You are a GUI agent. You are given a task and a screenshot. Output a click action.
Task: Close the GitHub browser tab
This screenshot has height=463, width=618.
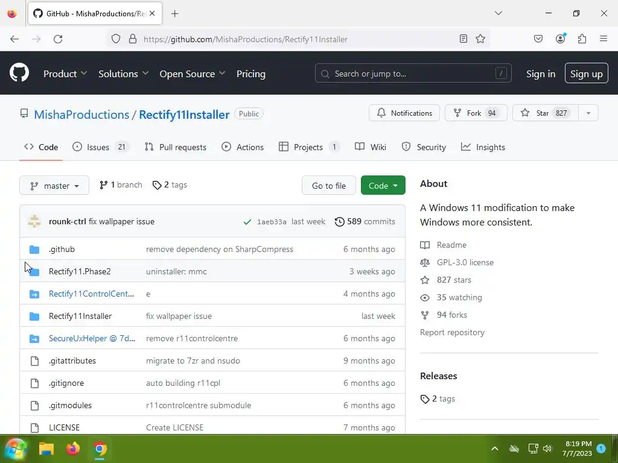[x=152, y=13]
